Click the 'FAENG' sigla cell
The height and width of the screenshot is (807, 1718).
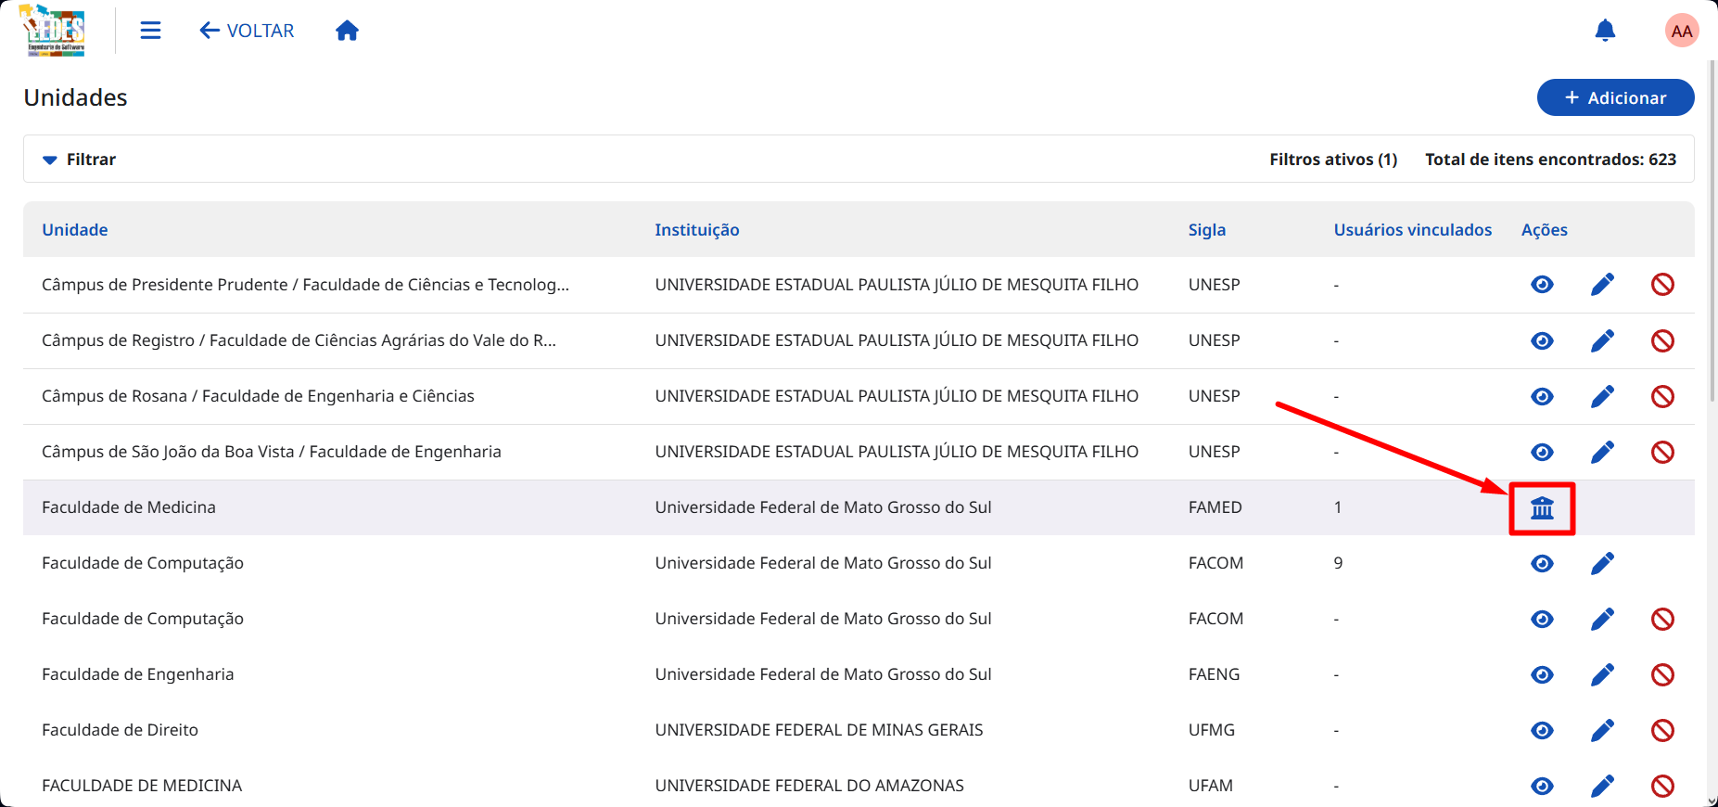pos(1214,674)
